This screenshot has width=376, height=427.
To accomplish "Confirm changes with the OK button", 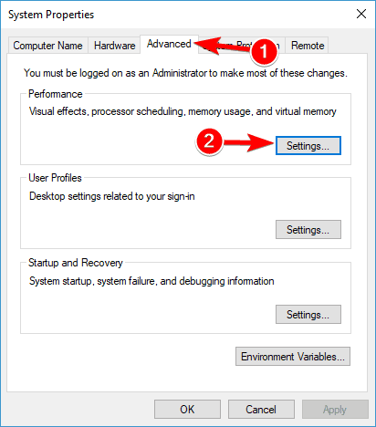I will 187,410.
